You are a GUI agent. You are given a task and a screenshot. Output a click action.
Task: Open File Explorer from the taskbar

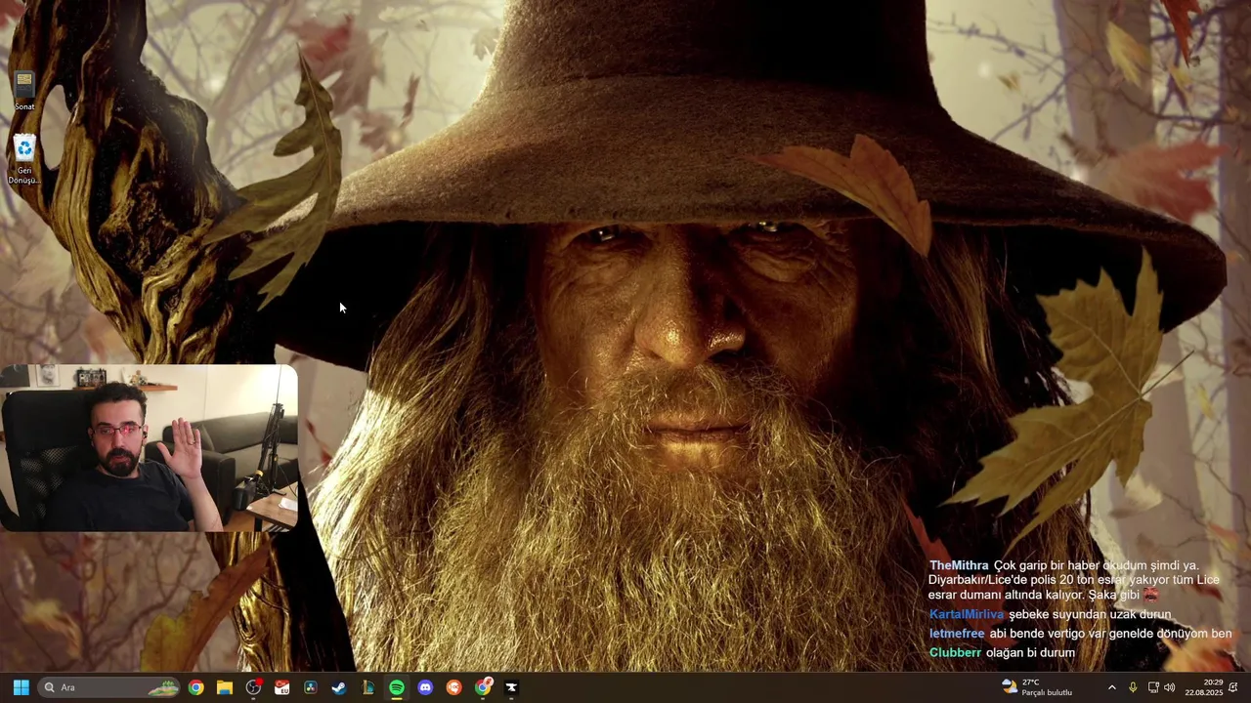click(x=225, y=687)
